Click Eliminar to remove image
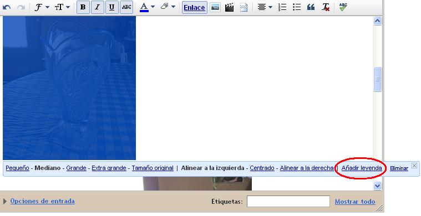This screenshot has width=421, height=216. (x=399, y=168)
